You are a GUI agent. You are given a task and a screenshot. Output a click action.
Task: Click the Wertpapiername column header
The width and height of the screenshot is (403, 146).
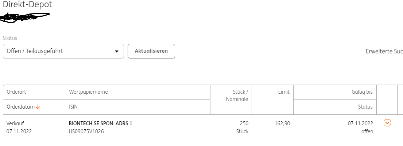88,92
